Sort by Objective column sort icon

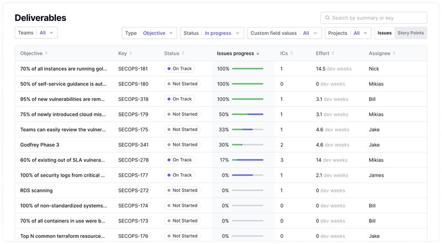click(46, 54)
